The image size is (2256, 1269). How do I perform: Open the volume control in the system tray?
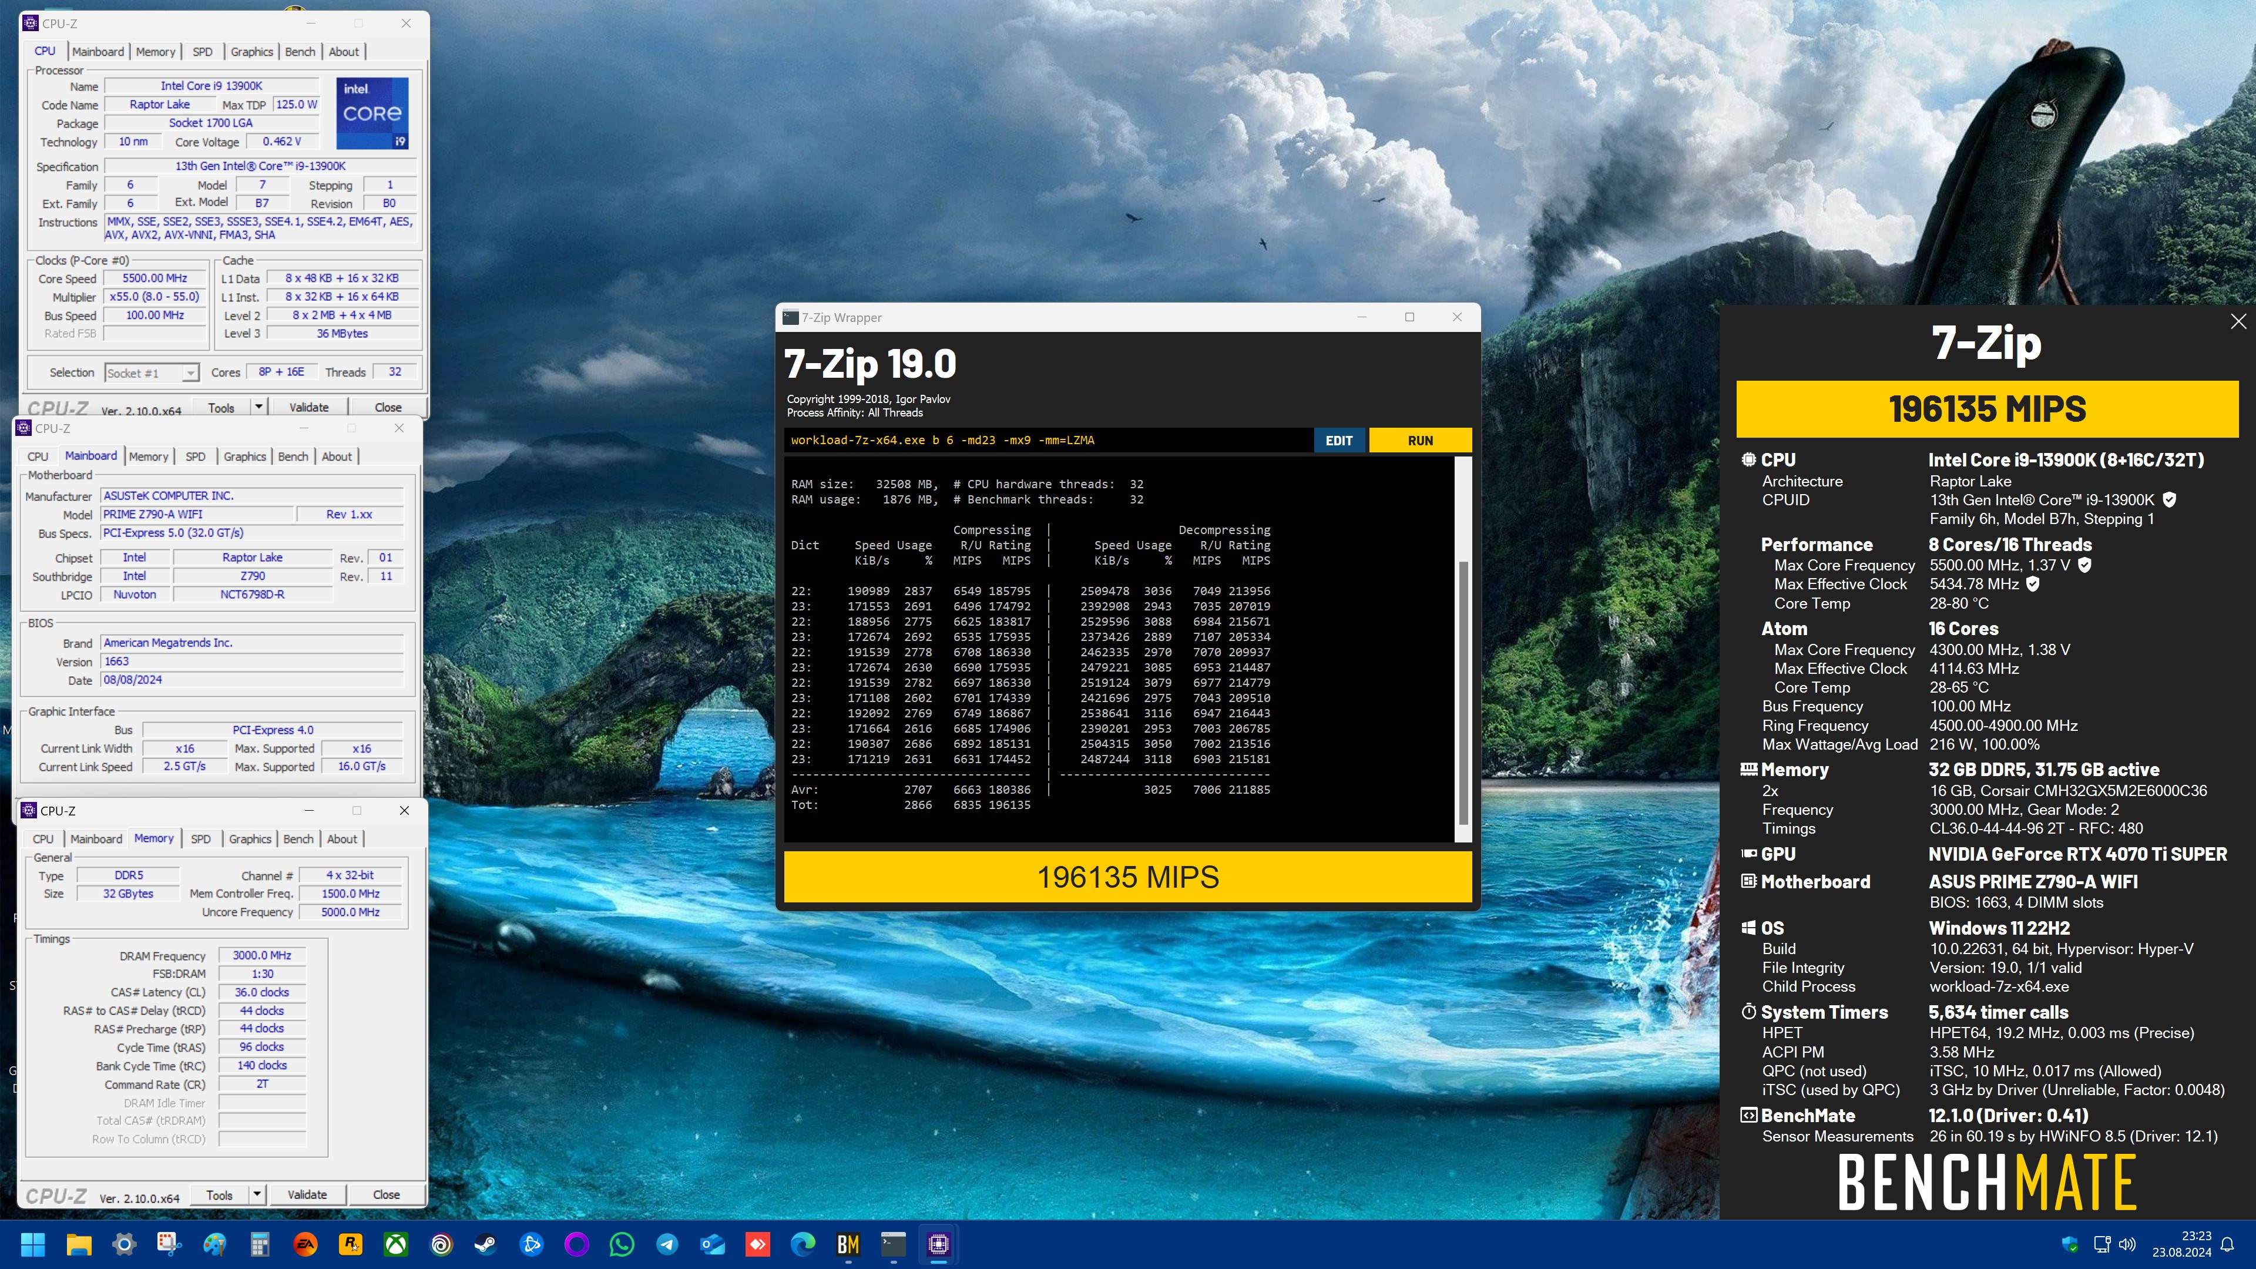(2127, 1244)
